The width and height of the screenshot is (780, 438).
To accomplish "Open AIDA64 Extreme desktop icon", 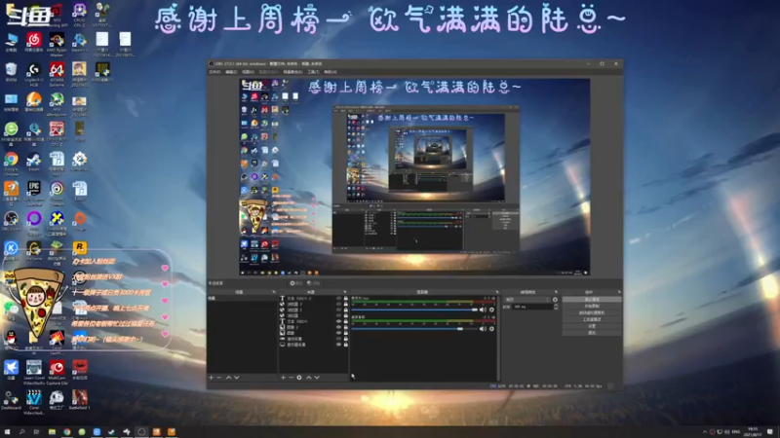I will coord(57,74).
